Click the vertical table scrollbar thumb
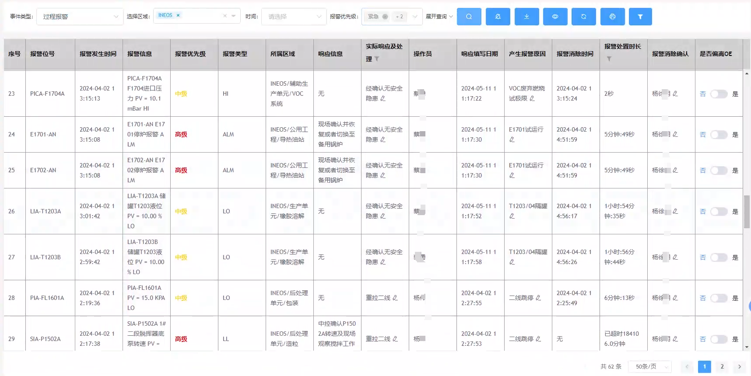 747,212
